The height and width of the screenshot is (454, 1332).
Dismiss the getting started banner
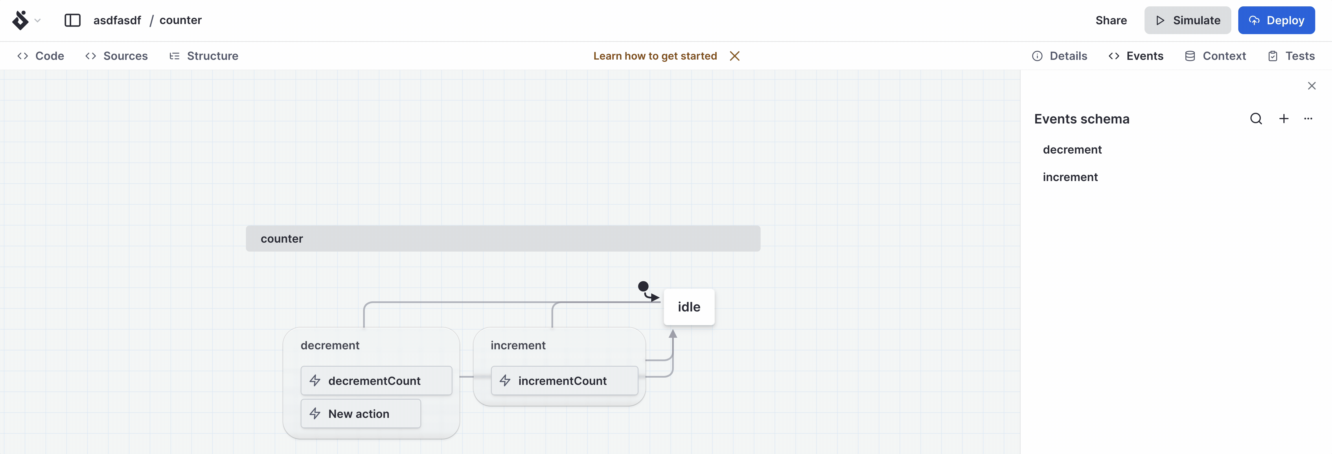click(735, 56)
